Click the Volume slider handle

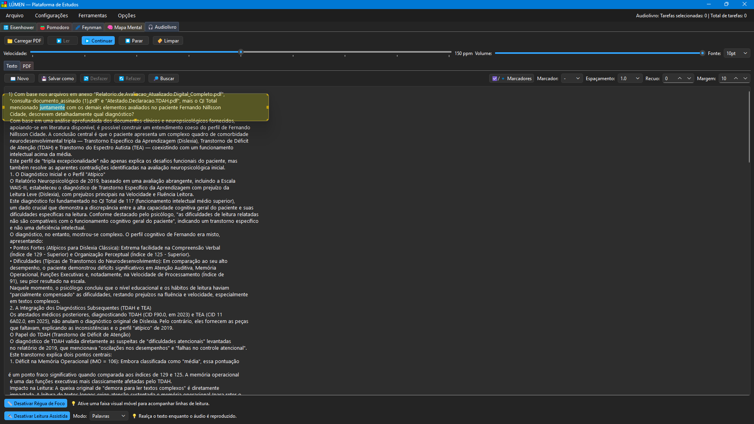click(702, 53)
